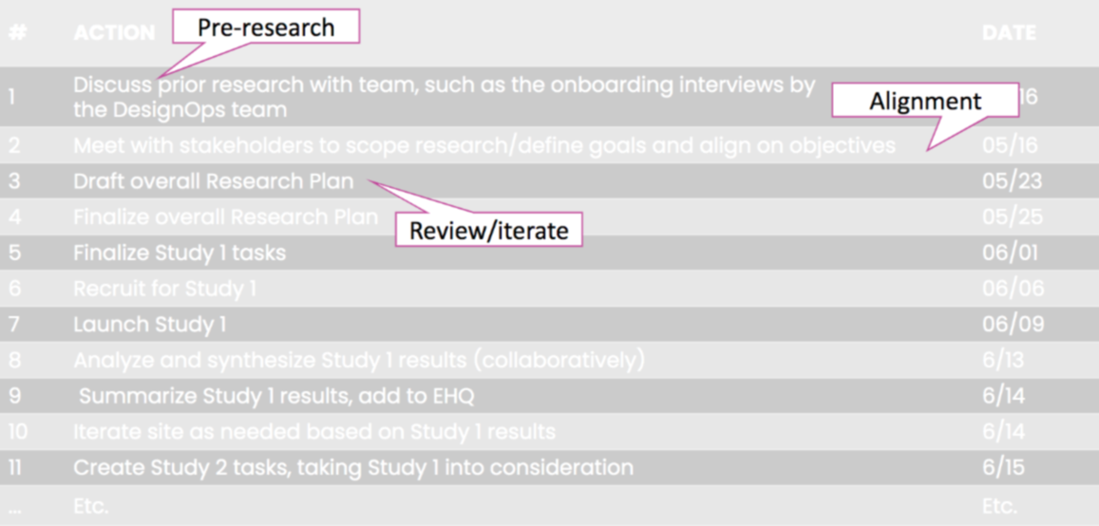
Task: Select 'Iterate site as needed' action text
Action: click(313, 432)
